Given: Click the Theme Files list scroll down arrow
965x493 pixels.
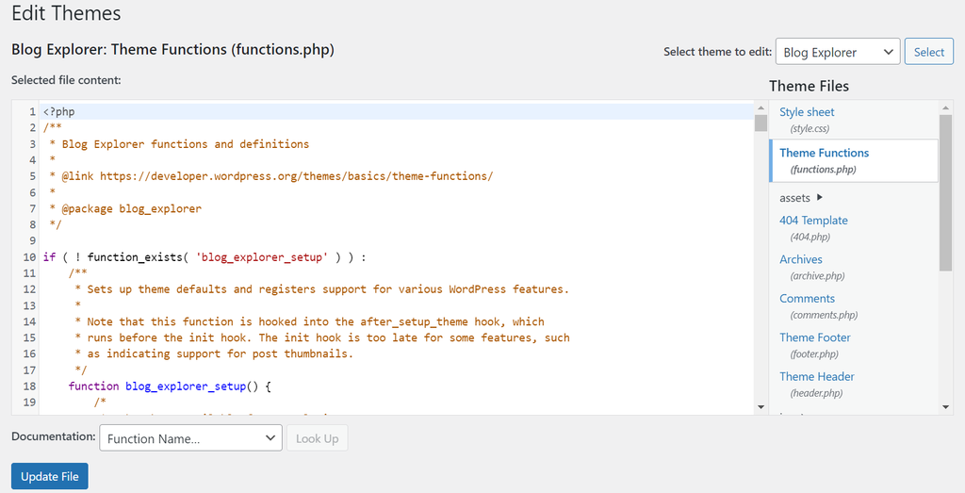Looking at the screenshot, I should (x=946, y=406).
